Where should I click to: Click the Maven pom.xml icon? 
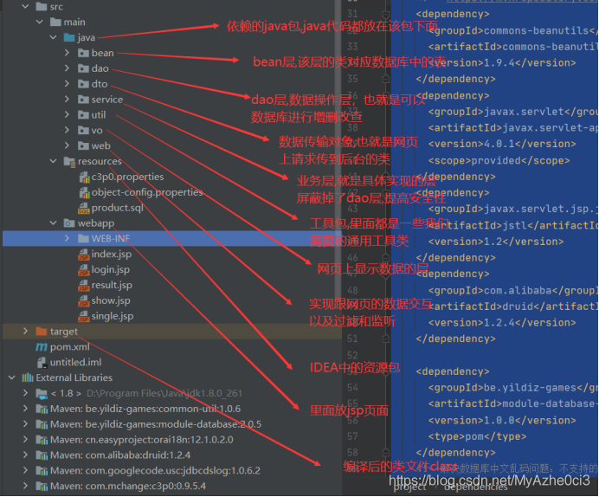point(42,347)
